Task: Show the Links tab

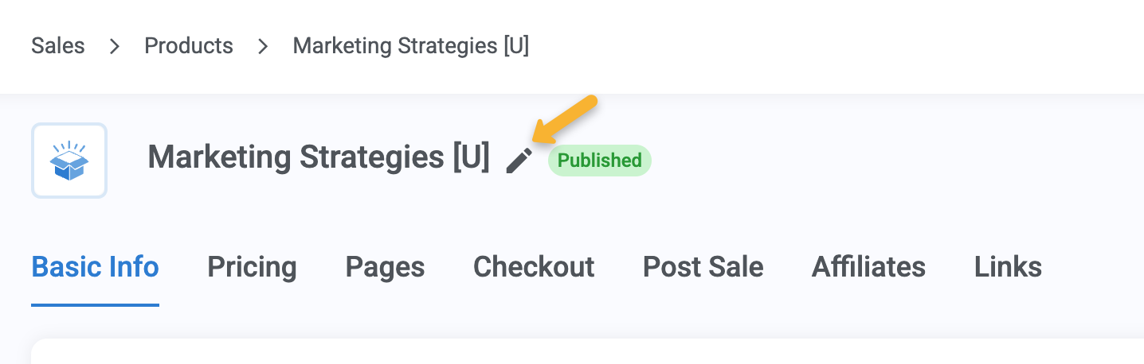Action: pos(1008,267)
